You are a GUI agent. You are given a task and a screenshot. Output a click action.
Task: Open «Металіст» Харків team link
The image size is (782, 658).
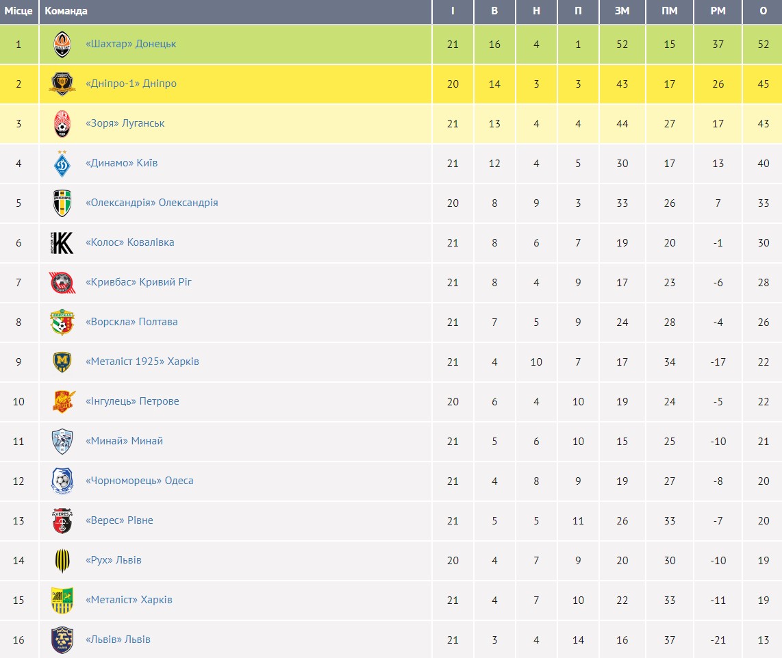[129, 600]
